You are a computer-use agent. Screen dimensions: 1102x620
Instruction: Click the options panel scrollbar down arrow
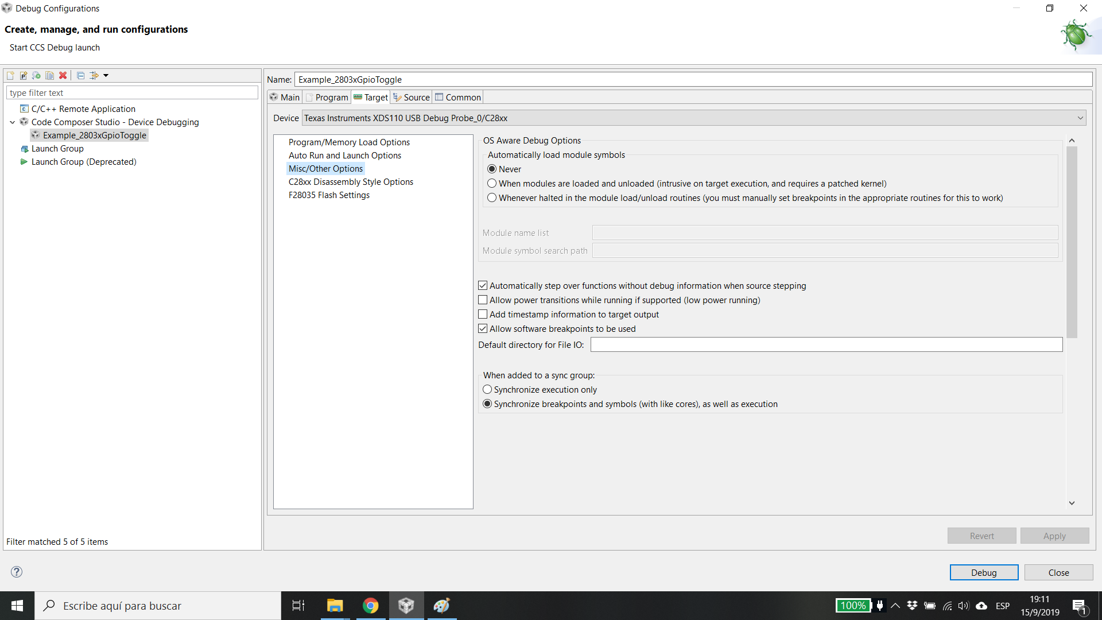tap(1072, 503)
